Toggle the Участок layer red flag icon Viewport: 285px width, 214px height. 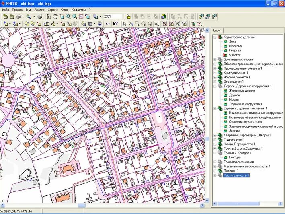pos(226,55)
